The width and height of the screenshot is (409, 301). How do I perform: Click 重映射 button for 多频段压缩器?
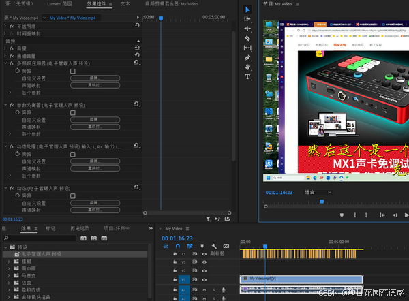coord(95,85)
